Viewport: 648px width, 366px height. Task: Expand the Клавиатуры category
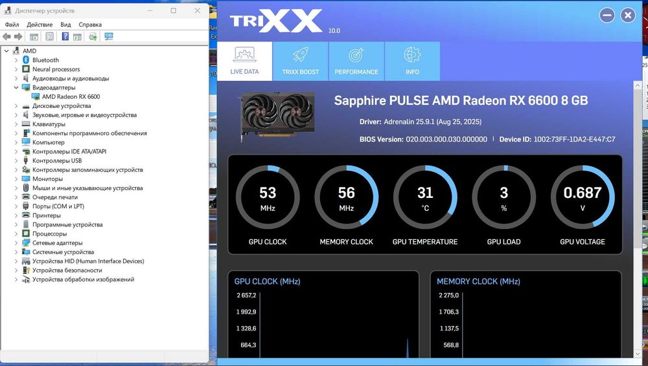pyautogui.click(x=16, y=124)
